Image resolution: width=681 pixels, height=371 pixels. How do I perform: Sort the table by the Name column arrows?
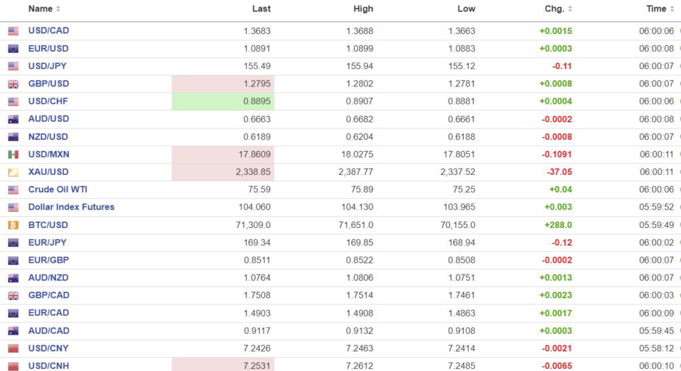click(x=58, y=9)
